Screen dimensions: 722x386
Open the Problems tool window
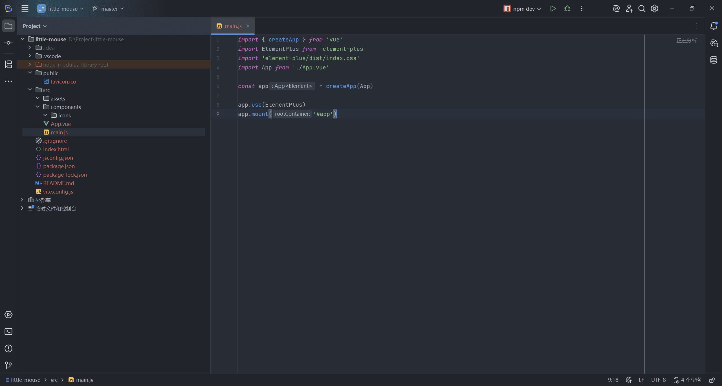point(8,348)
